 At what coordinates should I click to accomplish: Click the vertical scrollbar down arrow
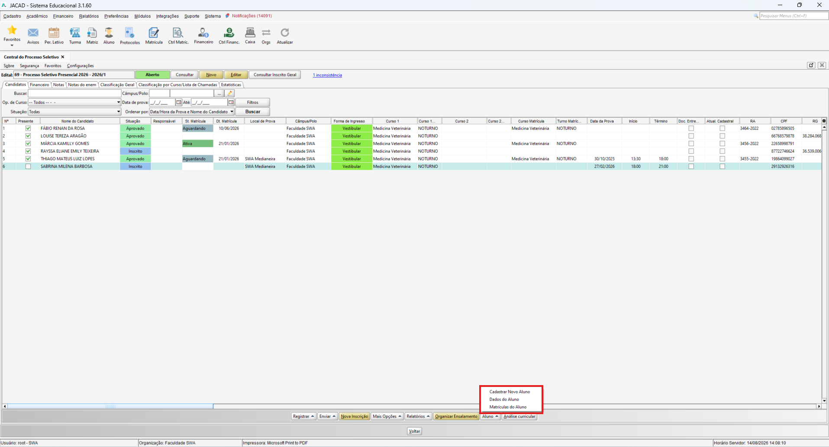pos(824,401)
